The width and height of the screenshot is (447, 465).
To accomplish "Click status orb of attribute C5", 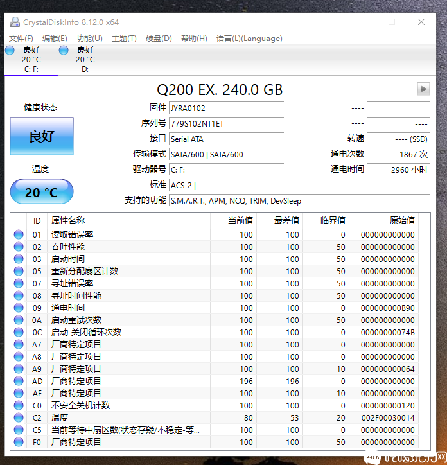I will coord(19,430).
